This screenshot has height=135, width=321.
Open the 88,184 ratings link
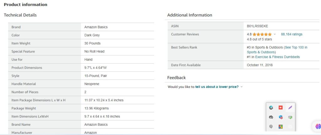292,34
